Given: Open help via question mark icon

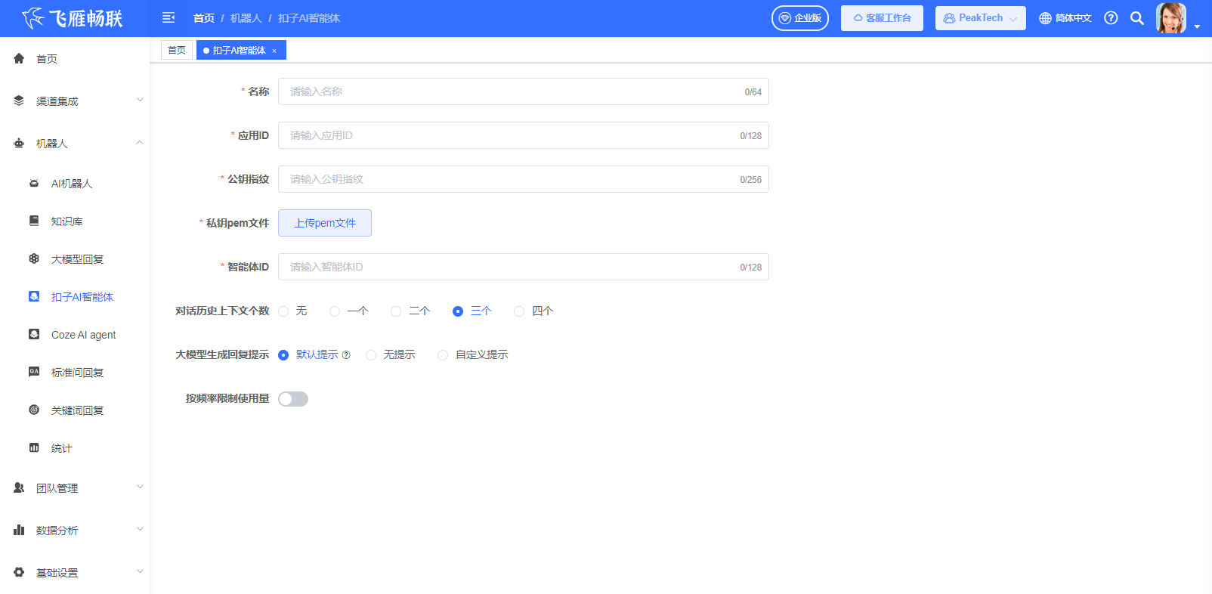Looking at the screenshot, I should click(1111, 18).
